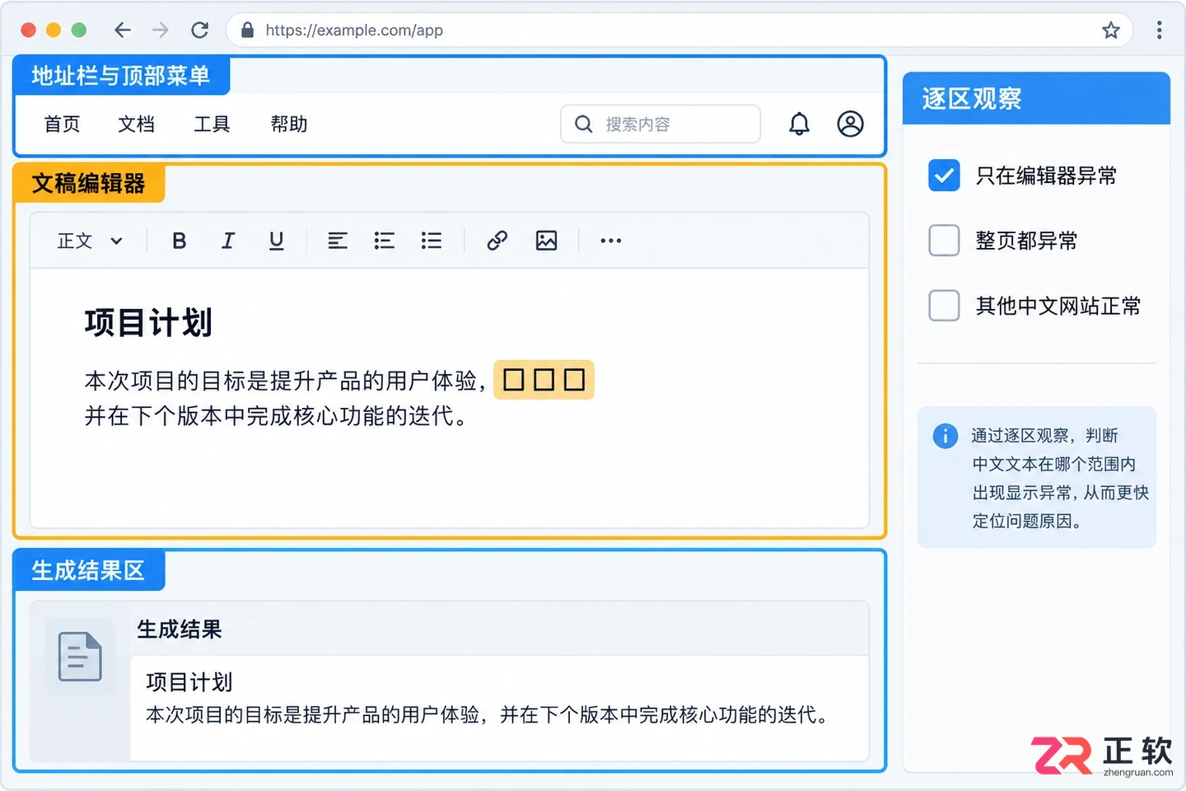
Task: Insert an image with the picture icon
Action: (x=546, y=241)
